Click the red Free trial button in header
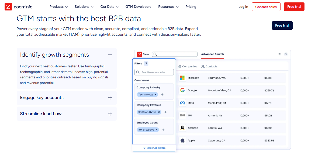The width and height of the screenshot is (315, 153). [x=294, y=7]
